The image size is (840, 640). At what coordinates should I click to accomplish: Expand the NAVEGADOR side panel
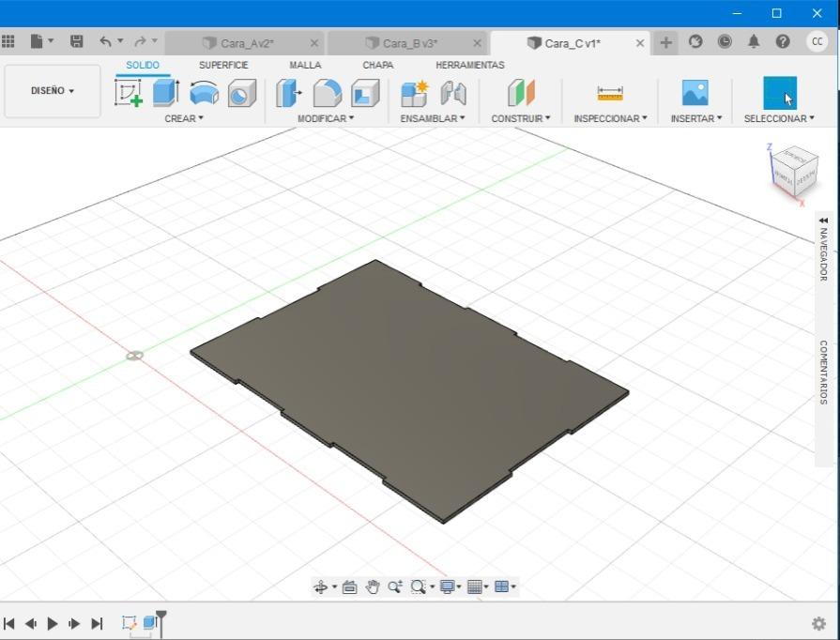click(823, 250)
